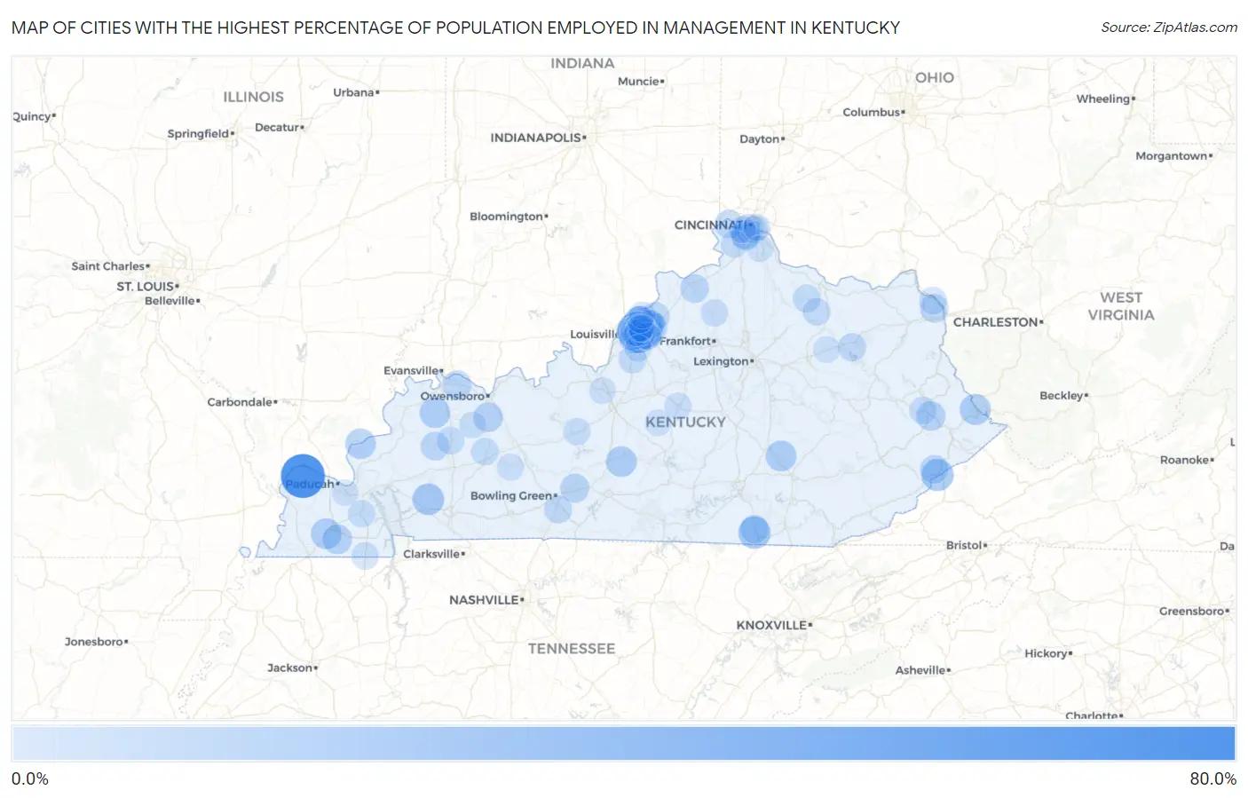Viewport: 1248px width, 798px height.
Task: Click the Jonesboro city label
Action: tap(94, 642)
